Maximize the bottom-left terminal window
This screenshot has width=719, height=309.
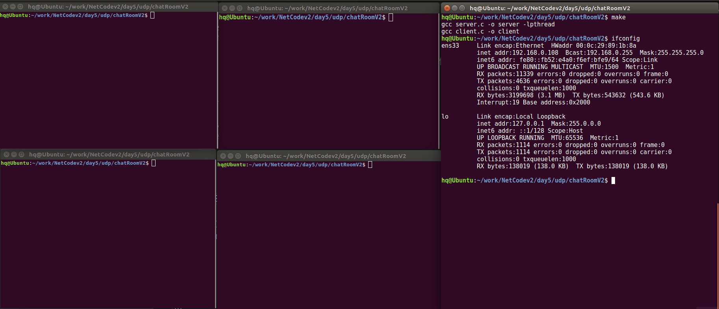[x=21, y=154]
